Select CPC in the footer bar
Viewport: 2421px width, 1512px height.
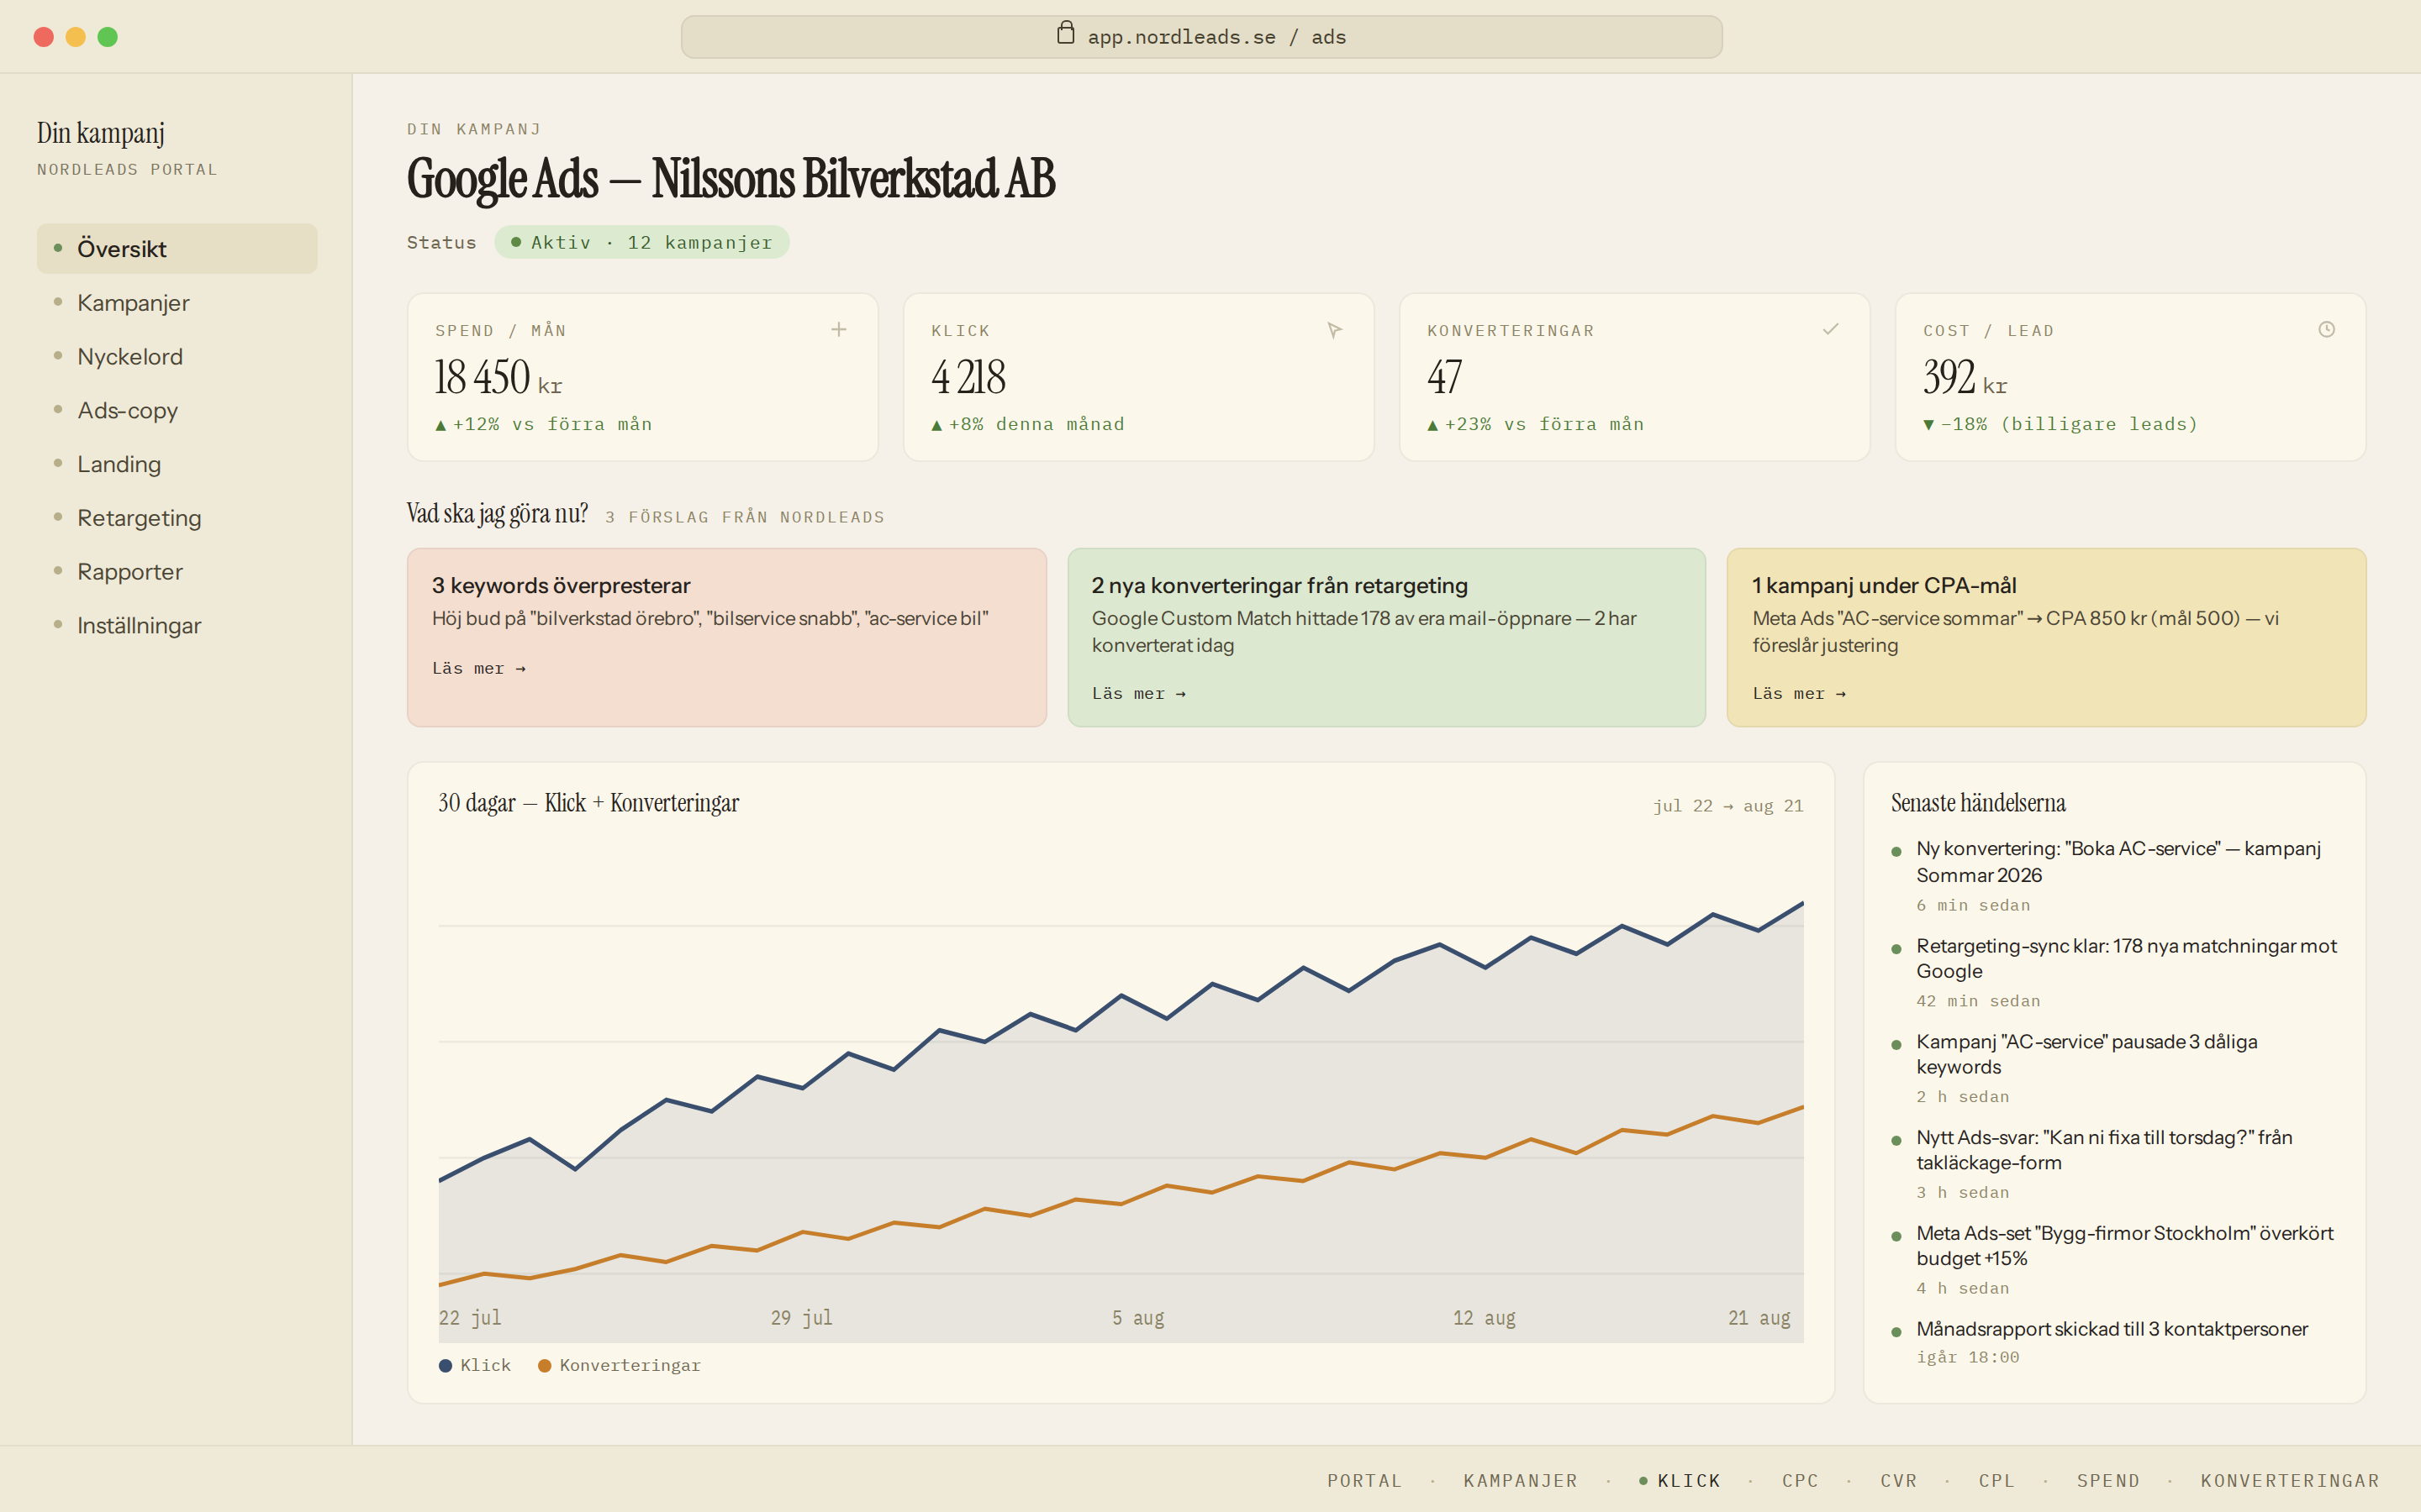click(x=1800, y=1480)
